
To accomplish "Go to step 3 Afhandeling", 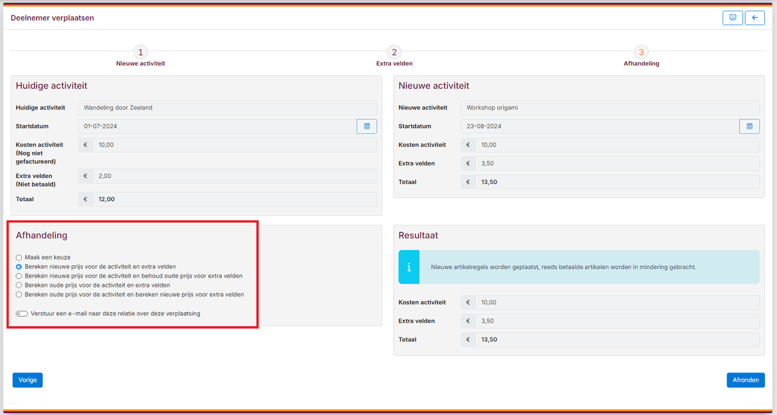I will [641, 52].
